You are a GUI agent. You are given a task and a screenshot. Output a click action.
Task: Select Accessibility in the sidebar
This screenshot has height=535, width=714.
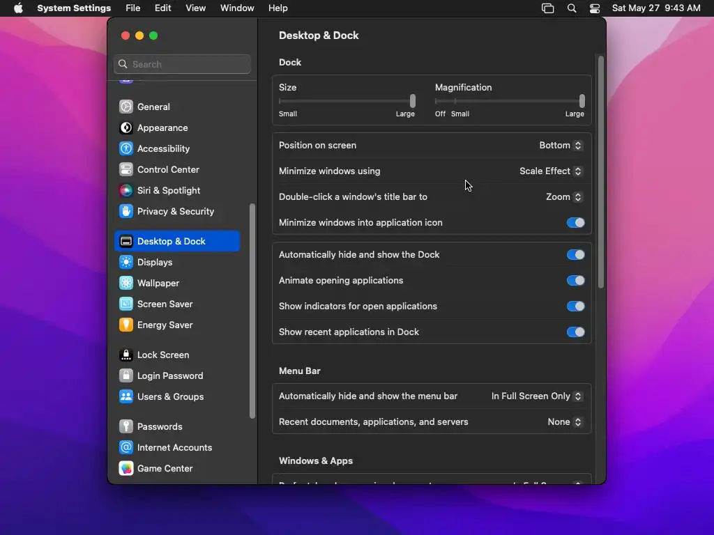[177, 148]
